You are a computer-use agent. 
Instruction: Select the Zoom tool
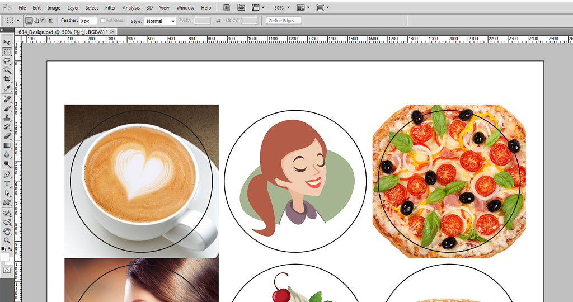(7, 240)
